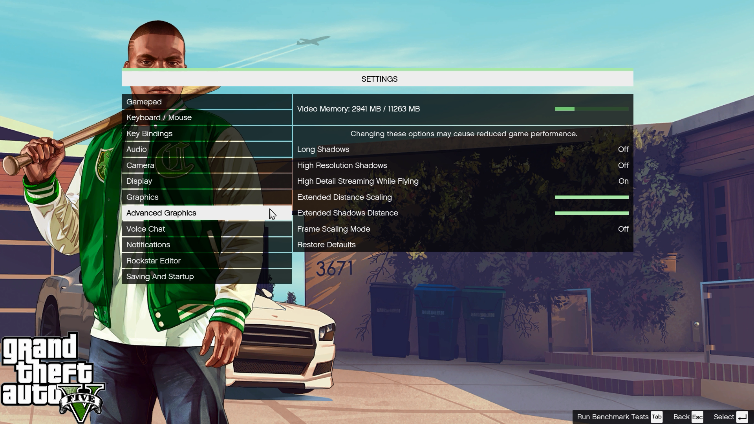Screen dimensions: 754x424
Task: Toggle High Resolution Shadows off setting
Action: click(x=623, y=164)
